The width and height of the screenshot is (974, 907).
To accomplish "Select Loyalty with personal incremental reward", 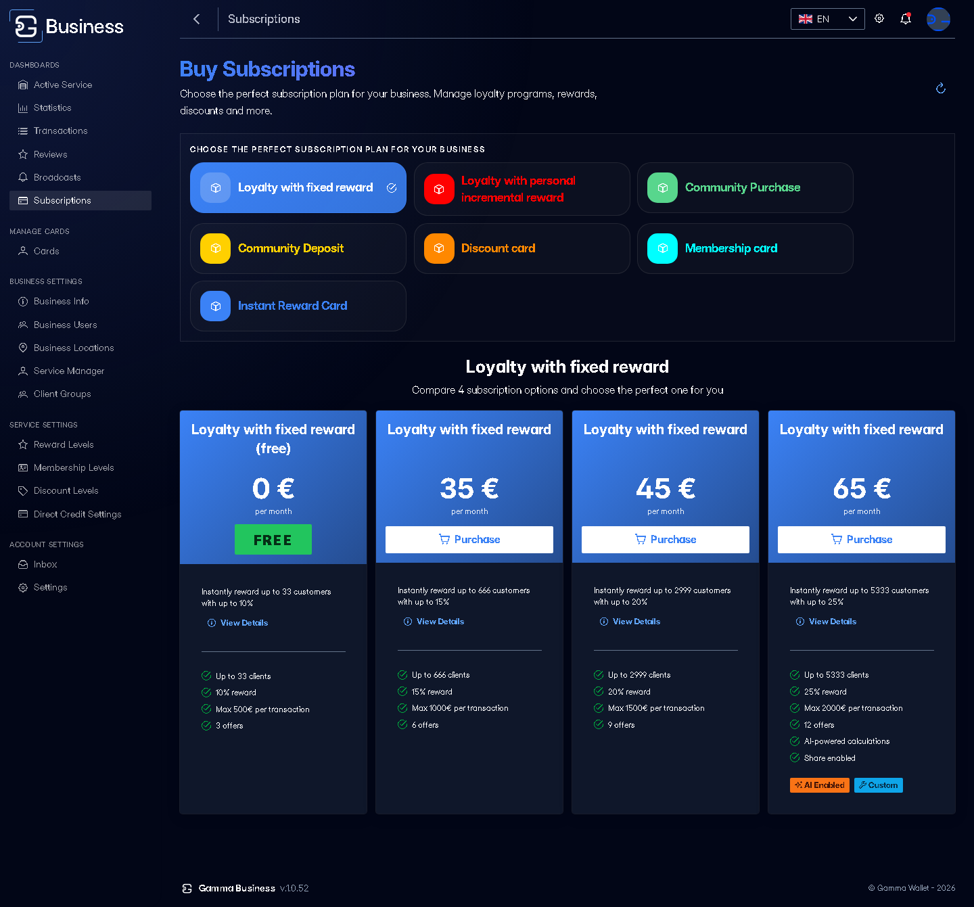I will [522, 189].
